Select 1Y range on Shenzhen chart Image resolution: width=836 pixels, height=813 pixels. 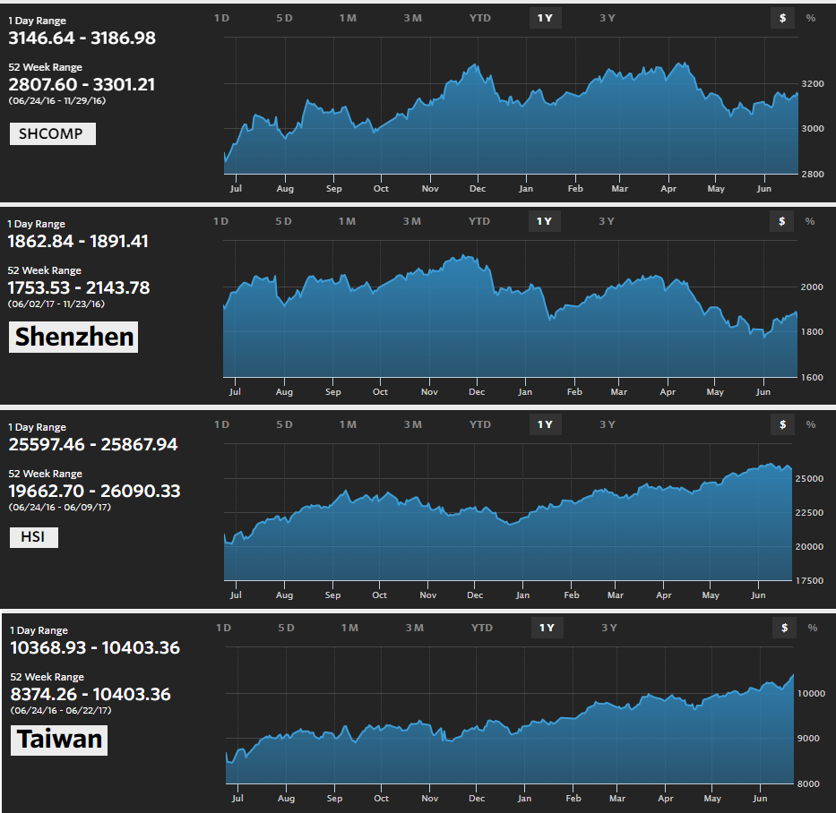[545, 221]
